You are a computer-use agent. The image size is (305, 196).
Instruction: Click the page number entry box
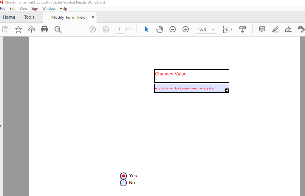tap(119, 29)
